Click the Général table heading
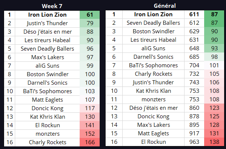The width and height of the screenshot is (226, 149). click(165, 6)
